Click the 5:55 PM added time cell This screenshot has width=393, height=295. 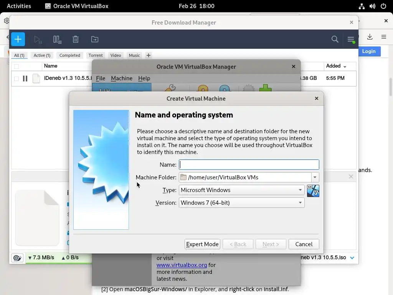point(335,78)
